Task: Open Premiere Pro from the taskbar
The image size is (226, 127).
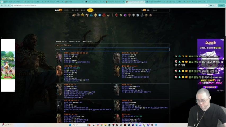Action: [x=132, y=125]
